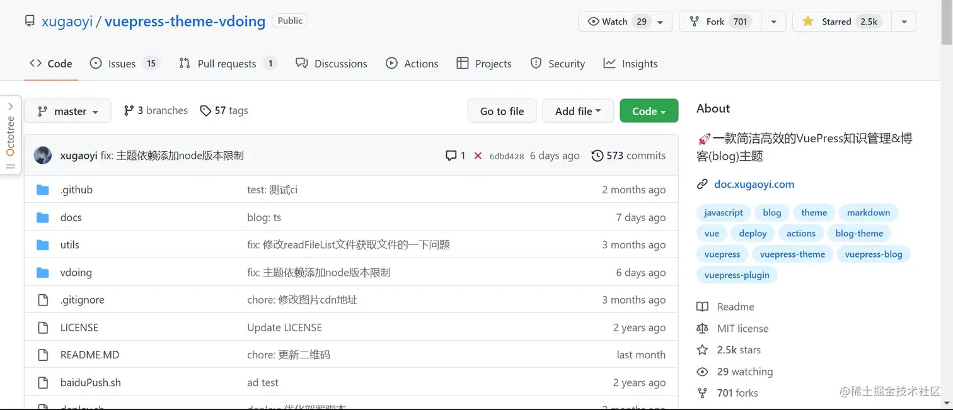Click the yellow Starred star icon
The image size is (953, 410).
(807, 21)
